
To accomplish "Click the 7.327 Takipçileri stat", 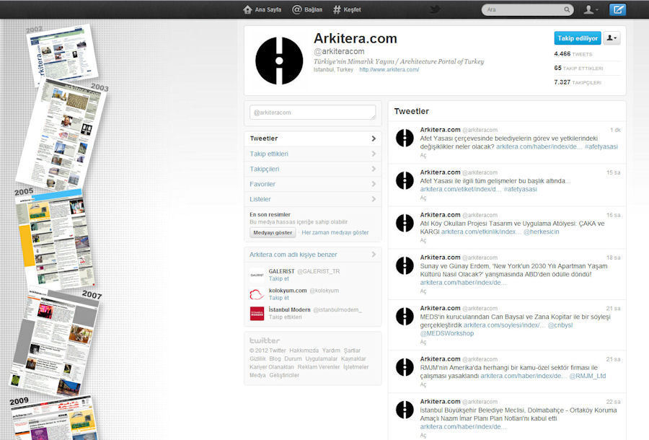I will [578, 82].
